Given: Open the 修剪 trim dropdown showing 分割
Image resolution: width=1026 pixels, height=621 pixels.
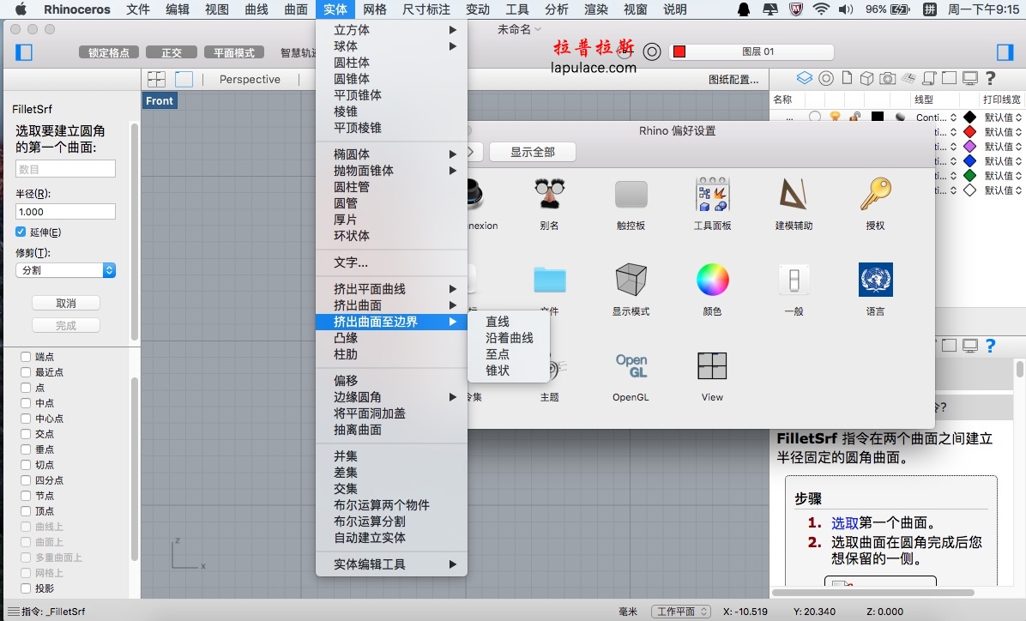Looking at the screenshot, I should point(65,269).
